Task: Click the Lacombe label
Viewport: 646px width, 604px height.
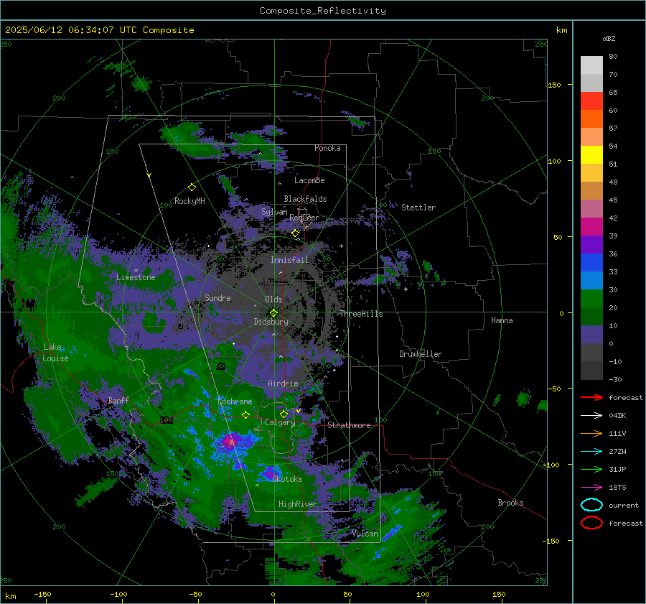Action: tap(309, 180)
